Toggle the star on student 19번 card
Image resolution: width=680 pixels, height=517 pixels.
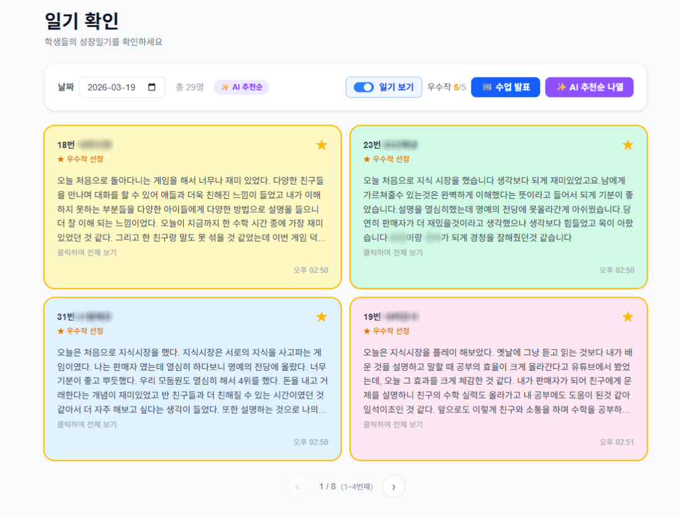tap(628, 317)
